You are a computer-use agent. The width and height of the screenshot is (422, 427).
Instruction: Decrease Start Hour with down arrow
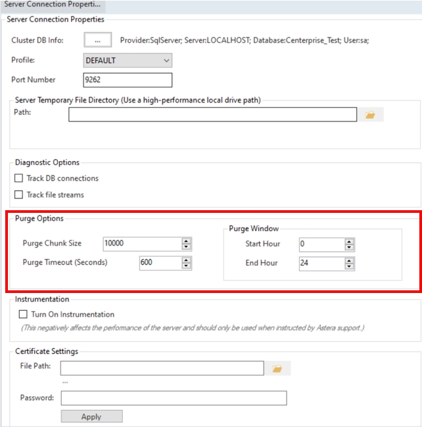[x=349, y=247]
